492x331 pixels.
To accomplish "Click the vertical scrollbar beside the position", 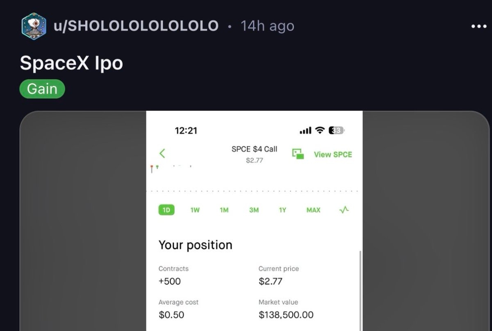I will (360, 291).
